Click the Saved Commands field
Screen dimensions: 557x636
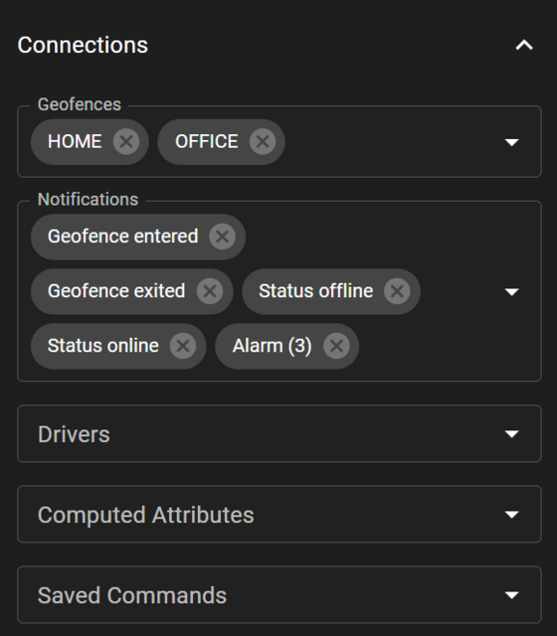coord(279,595)
